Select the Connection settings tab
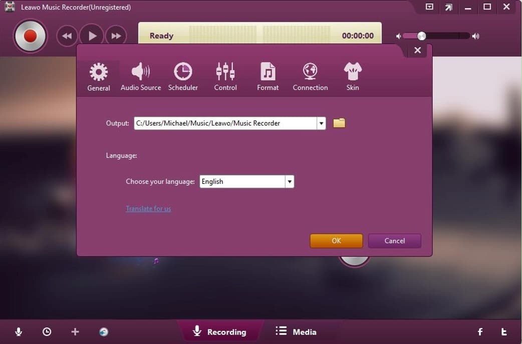This screenshot has height=344, width=522. 310,77
